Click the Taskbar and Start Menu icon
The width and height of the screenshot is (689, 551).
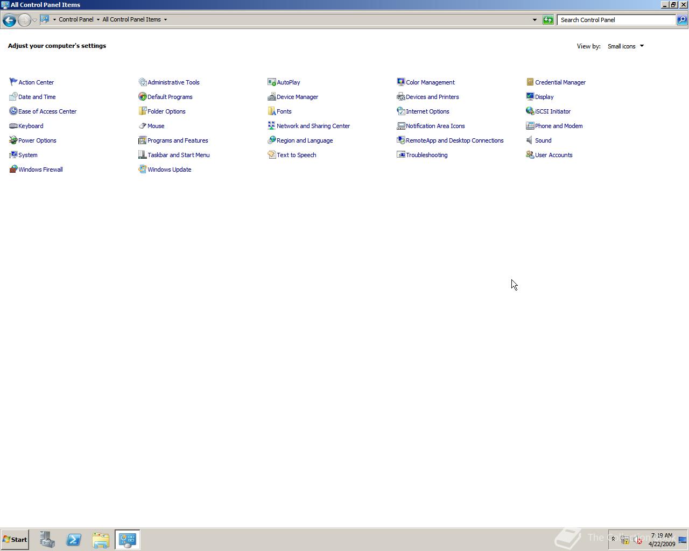[143, 155]
